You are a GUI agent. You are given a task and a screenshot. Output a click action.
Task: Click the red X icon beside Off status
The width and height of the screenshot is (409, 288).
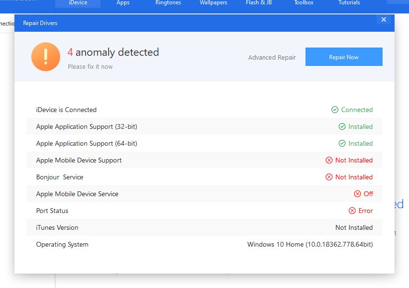pyautogui.click(x=358, y=194)
